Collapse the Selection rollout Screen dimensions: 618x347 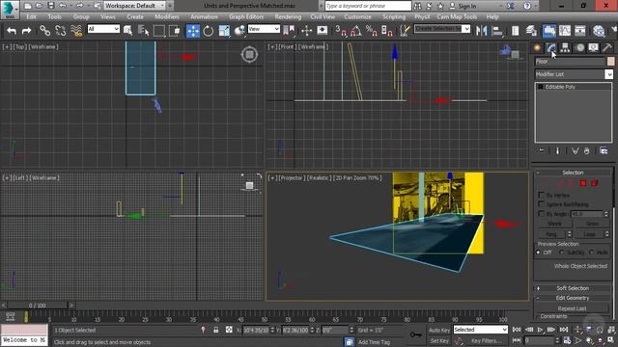point(573,173)
